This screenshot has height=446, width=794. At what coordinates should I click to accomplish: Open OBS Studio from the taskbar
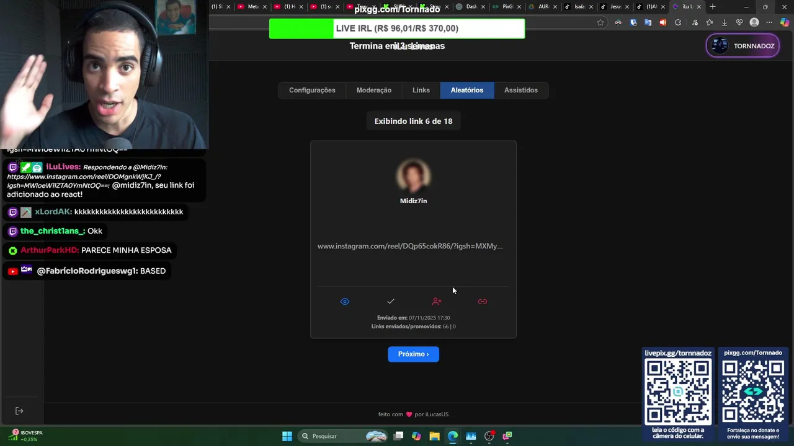pos(489,436)
